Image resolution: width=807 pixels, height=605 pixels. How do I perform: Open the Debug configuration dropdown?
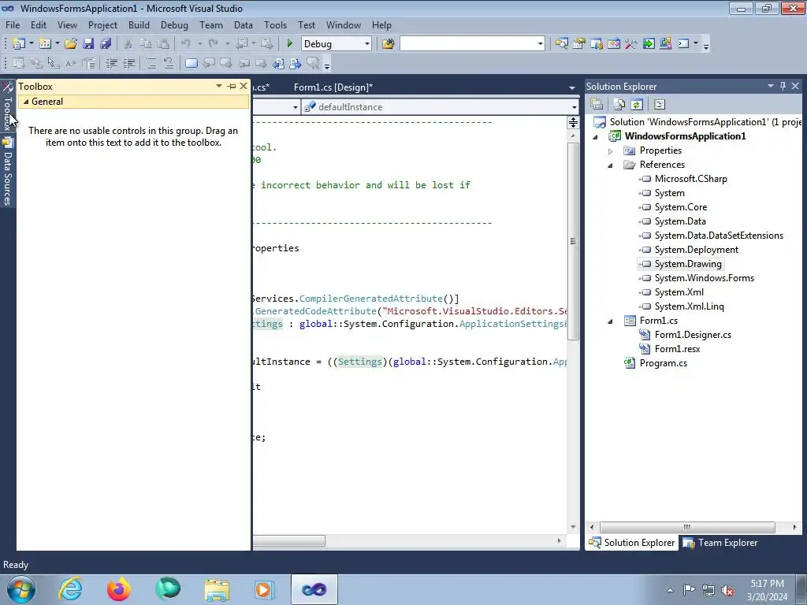click(x=367, y=44)
